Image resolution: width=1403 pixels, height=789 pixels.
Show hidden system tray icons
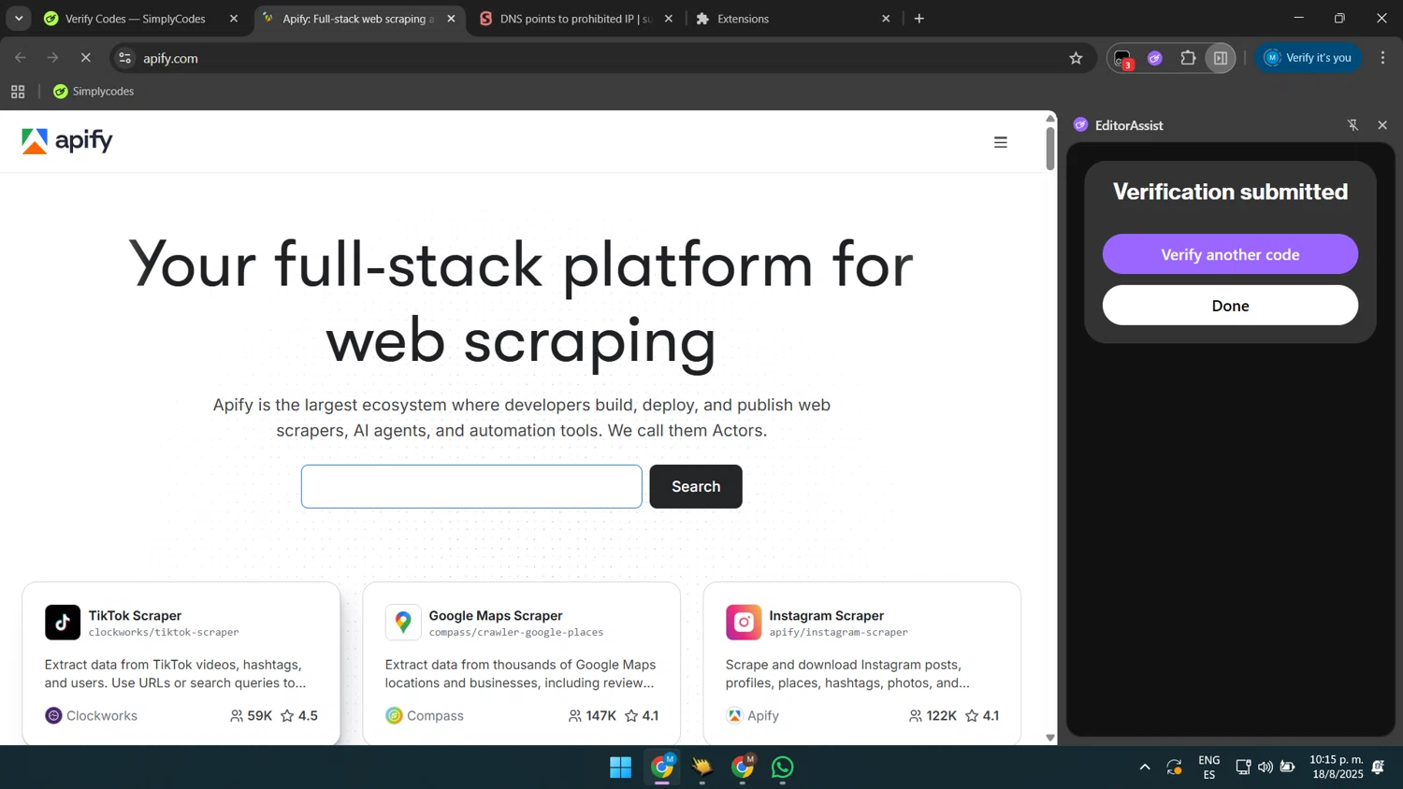click(x=1145, y=767)
